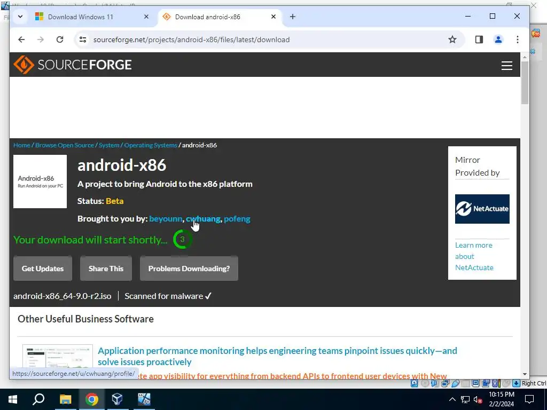Viewport: 547px width, 410px height.
Task: Click the address bar URL
Action: coord(192,40)
